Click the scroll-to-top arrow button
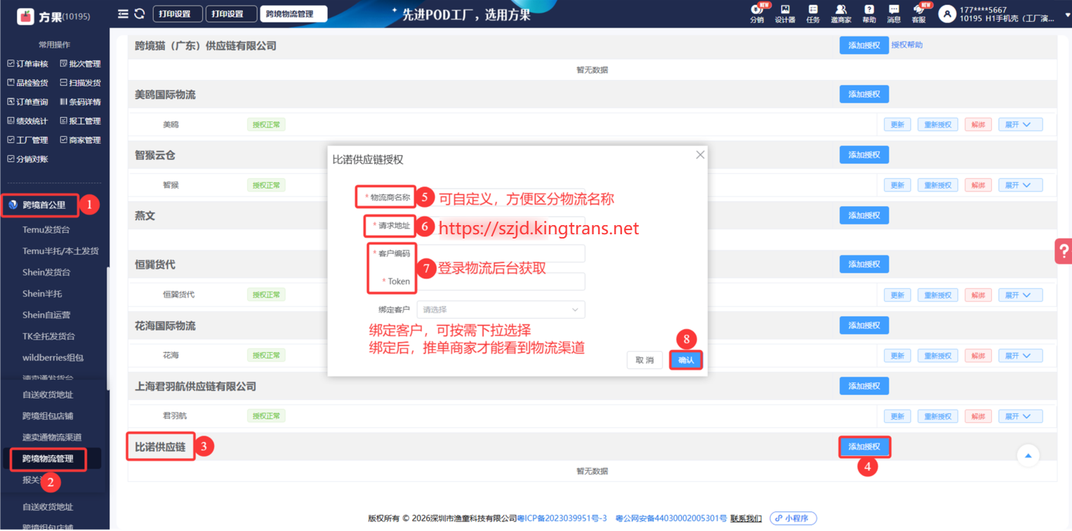This screenshot has height=531, width=1072. tap(1028, 456)
